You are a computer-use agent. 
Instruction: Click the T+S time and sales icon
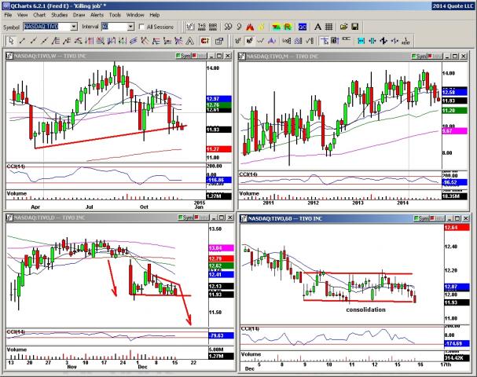(x=202, y=27)
